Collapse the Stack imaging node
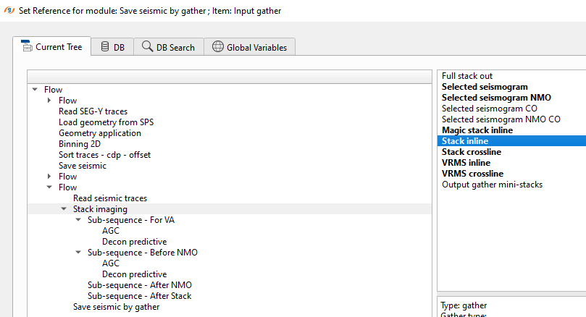The height and width of the screenshot is (317, 586). point(64,209)
